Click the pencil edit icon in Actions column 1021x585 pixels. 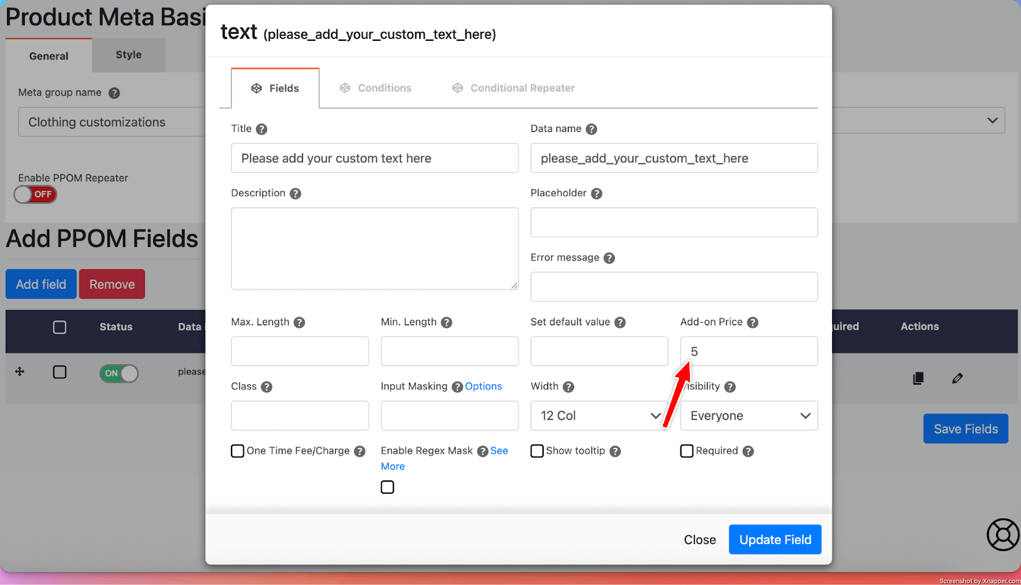[957, 378]
